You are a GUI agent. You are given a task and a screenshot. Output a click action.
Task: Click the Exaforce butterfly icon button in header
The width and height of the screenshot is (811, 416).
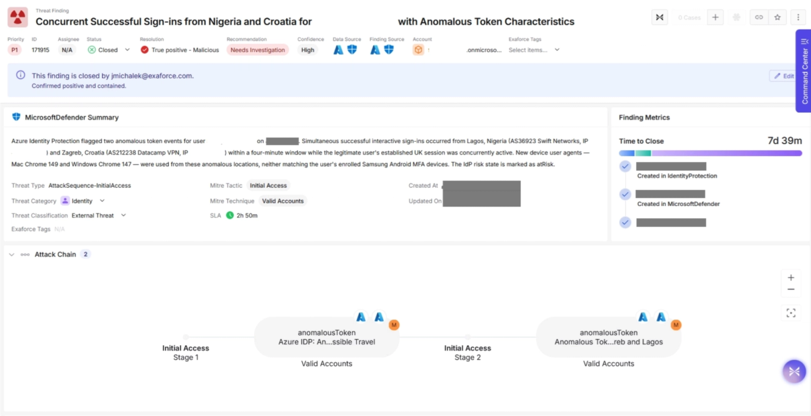pyautogui.click(x=660, y=18)
